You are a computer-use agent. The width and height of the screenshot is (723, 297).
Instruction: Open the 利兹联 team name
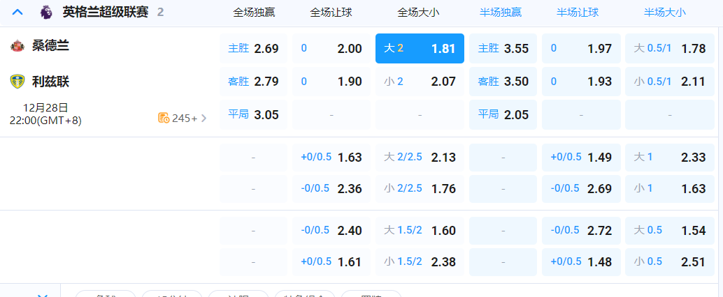[51, 82]
